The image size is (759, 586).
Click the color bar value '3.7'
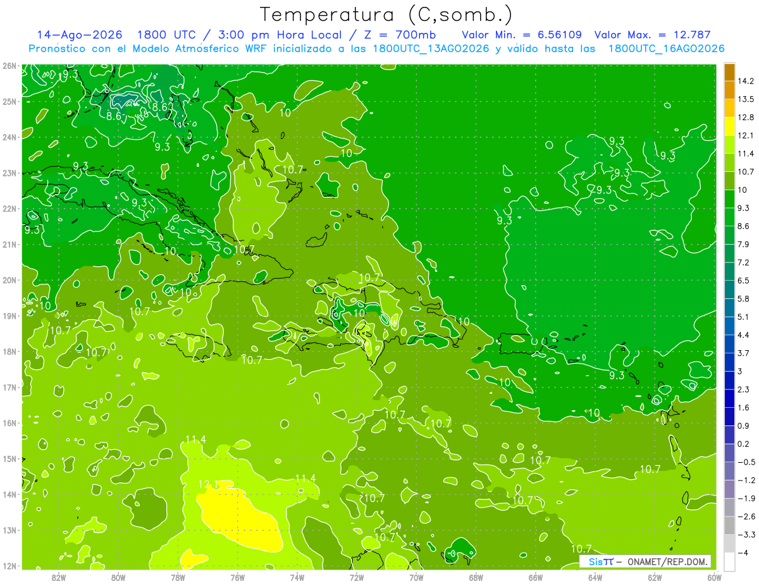pyautogui.click(x=743, y=353)
